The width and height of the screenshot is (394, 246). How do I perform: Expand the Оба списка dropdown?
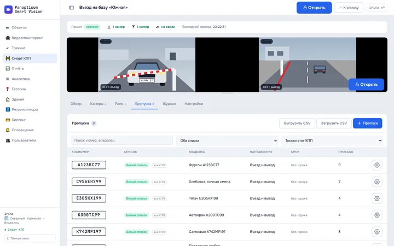click(x=227, y=140)
